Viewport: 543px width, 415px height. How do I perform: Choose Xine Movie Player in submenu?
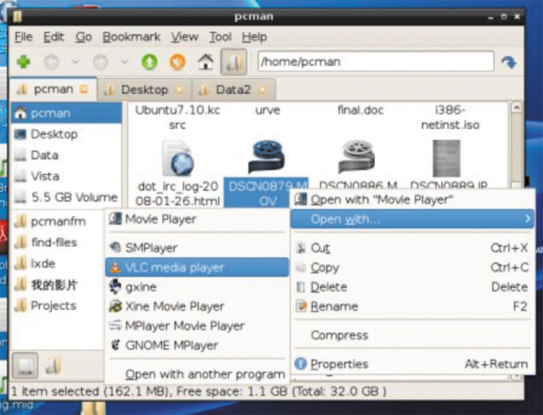click(197, 306)
